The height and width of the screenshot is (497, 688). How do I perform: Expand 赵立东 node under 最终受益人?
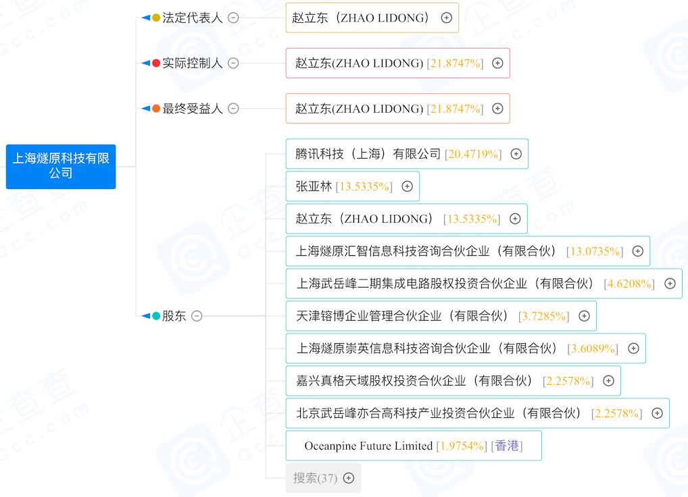pos(497,108)
